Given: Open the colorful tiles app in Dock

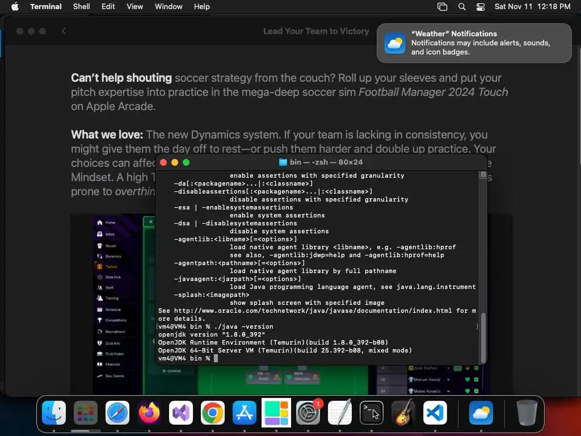Looking at the screenshot, I should (x=276, y=413).
